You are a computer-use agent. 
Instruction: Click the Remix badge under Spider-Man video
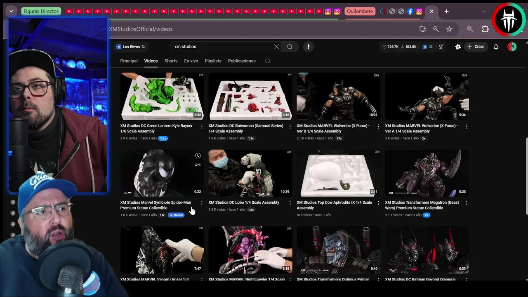point(176,215)
